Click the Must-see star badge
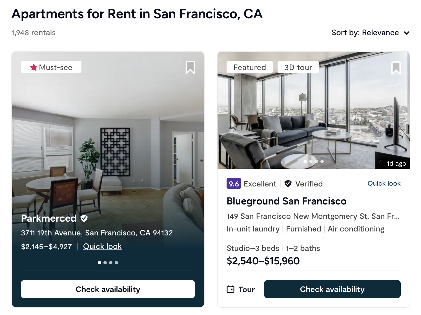Viewport: 421px width, 315px height. point(51,67)
